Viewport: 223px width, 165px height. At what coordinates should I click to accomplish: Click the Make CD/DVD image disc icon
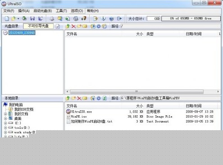(52, 19)
